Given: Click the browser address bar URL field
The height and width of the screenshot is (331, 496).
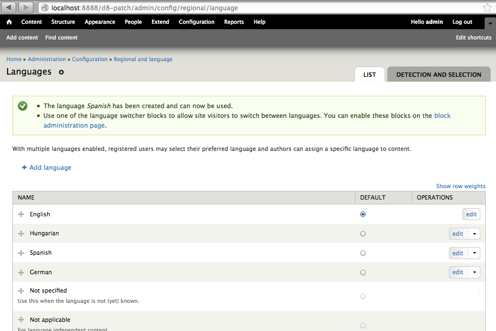Looking at the screenshot, I should pyautogui.click(x=266, y=8).
